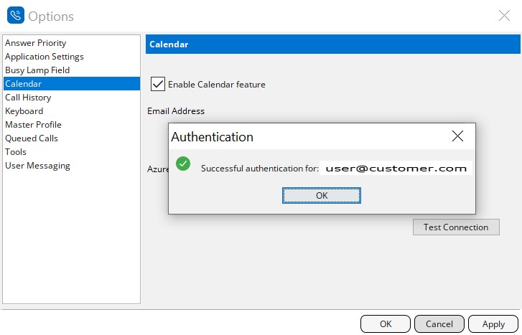The width and height of the screenshot is (522, 335).
Task: Click the Test Connection button
Action: (x=456, y=227)
